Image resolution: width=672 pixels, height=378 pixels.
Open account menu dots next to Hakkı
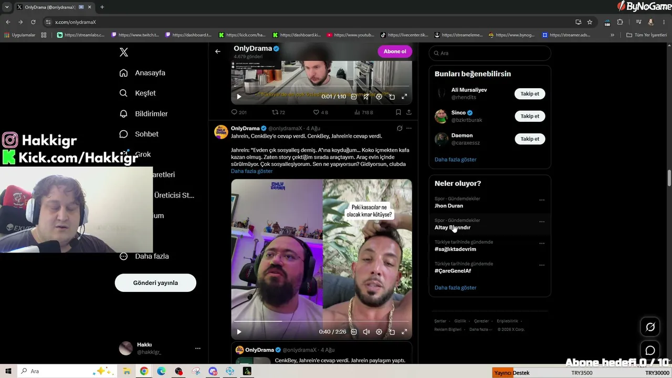[x=198, y=348]
